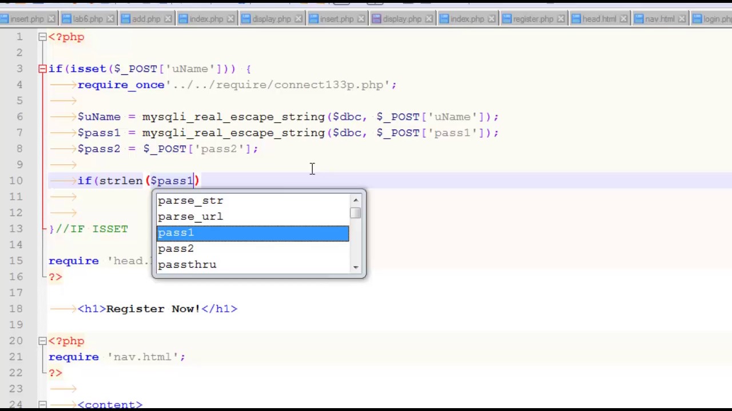The image size is (732, 411).
Task: Select parse_str from the autocomplete list
Action: coord(253,201)
